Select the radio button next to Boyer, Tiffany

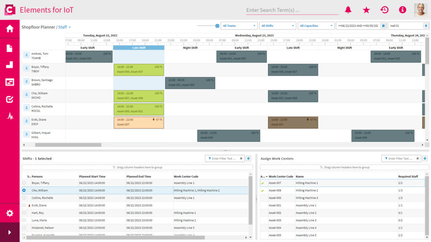24,183
